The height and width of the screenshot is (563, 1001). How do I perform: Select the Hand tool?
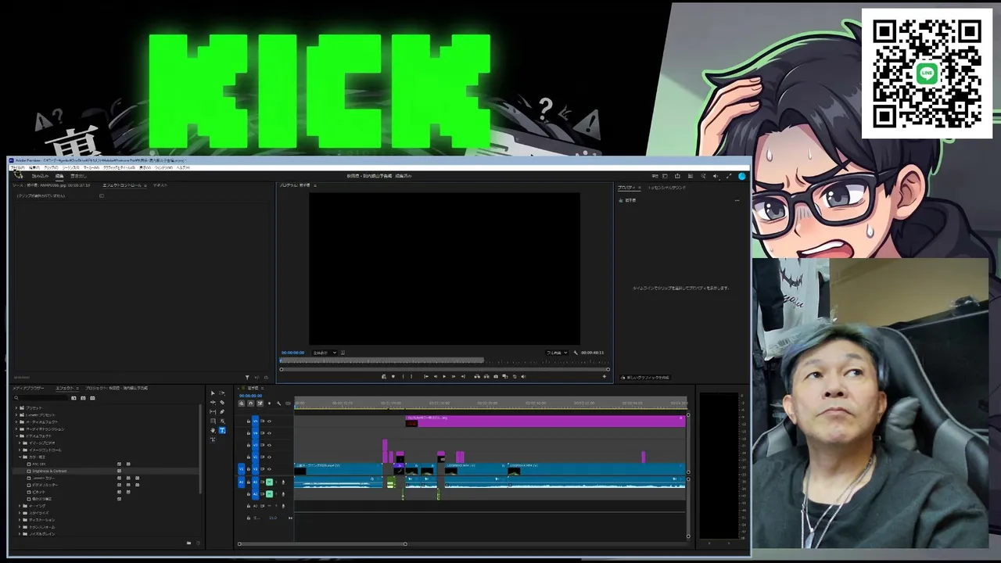213,431
